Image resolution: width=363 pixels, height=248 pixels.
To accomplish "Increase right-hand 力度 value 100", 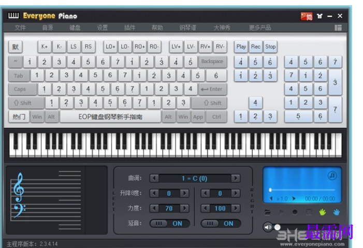I will 236,209.
